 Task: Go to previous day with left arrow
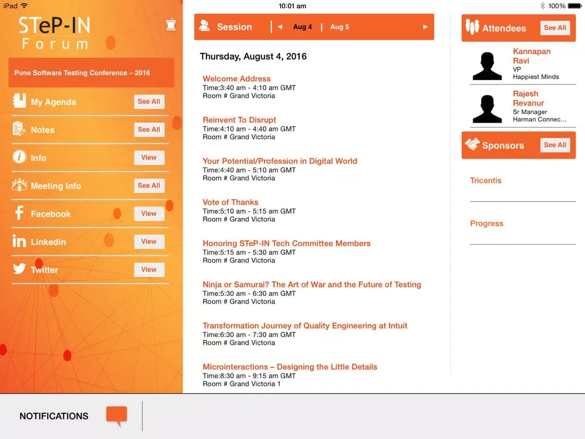click(280, 27)
